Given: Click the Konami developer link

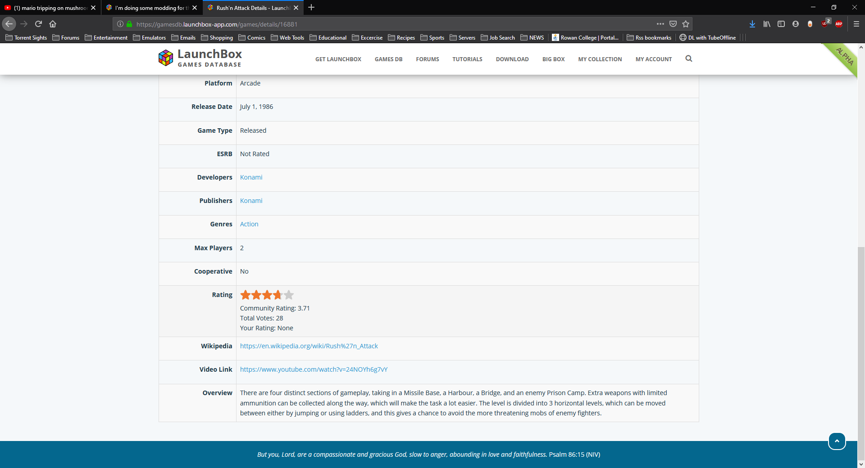Looking at the screenshot, I should click(x=251, y=177).
